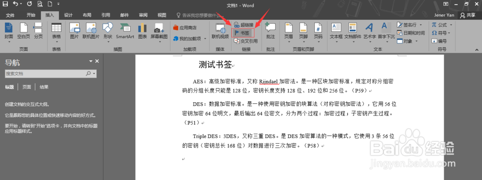Open undo history dropdown arrow

[x=21, y=4]
